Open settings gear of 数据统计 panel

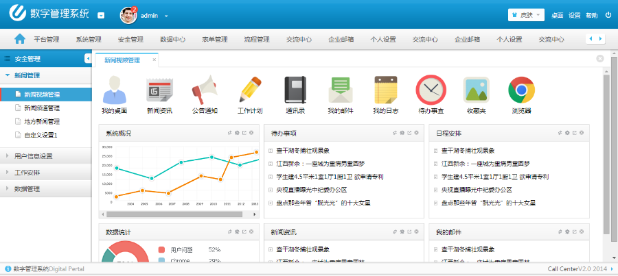[x=237, y=232]
